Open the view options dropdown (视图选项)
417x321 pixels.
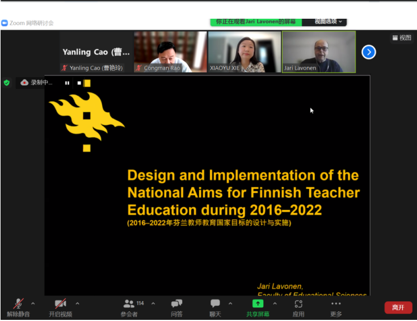click(x=330, y=22)
